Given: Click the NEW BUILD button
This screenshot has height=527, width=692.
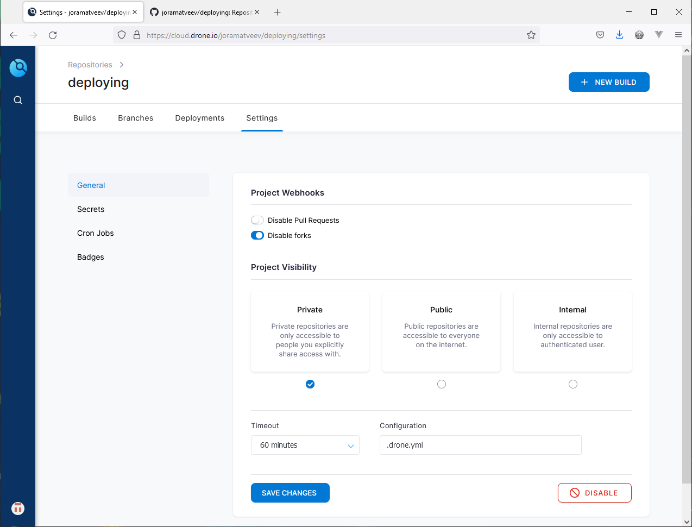Looking at the screenshot, I should [x=609, y=82].
